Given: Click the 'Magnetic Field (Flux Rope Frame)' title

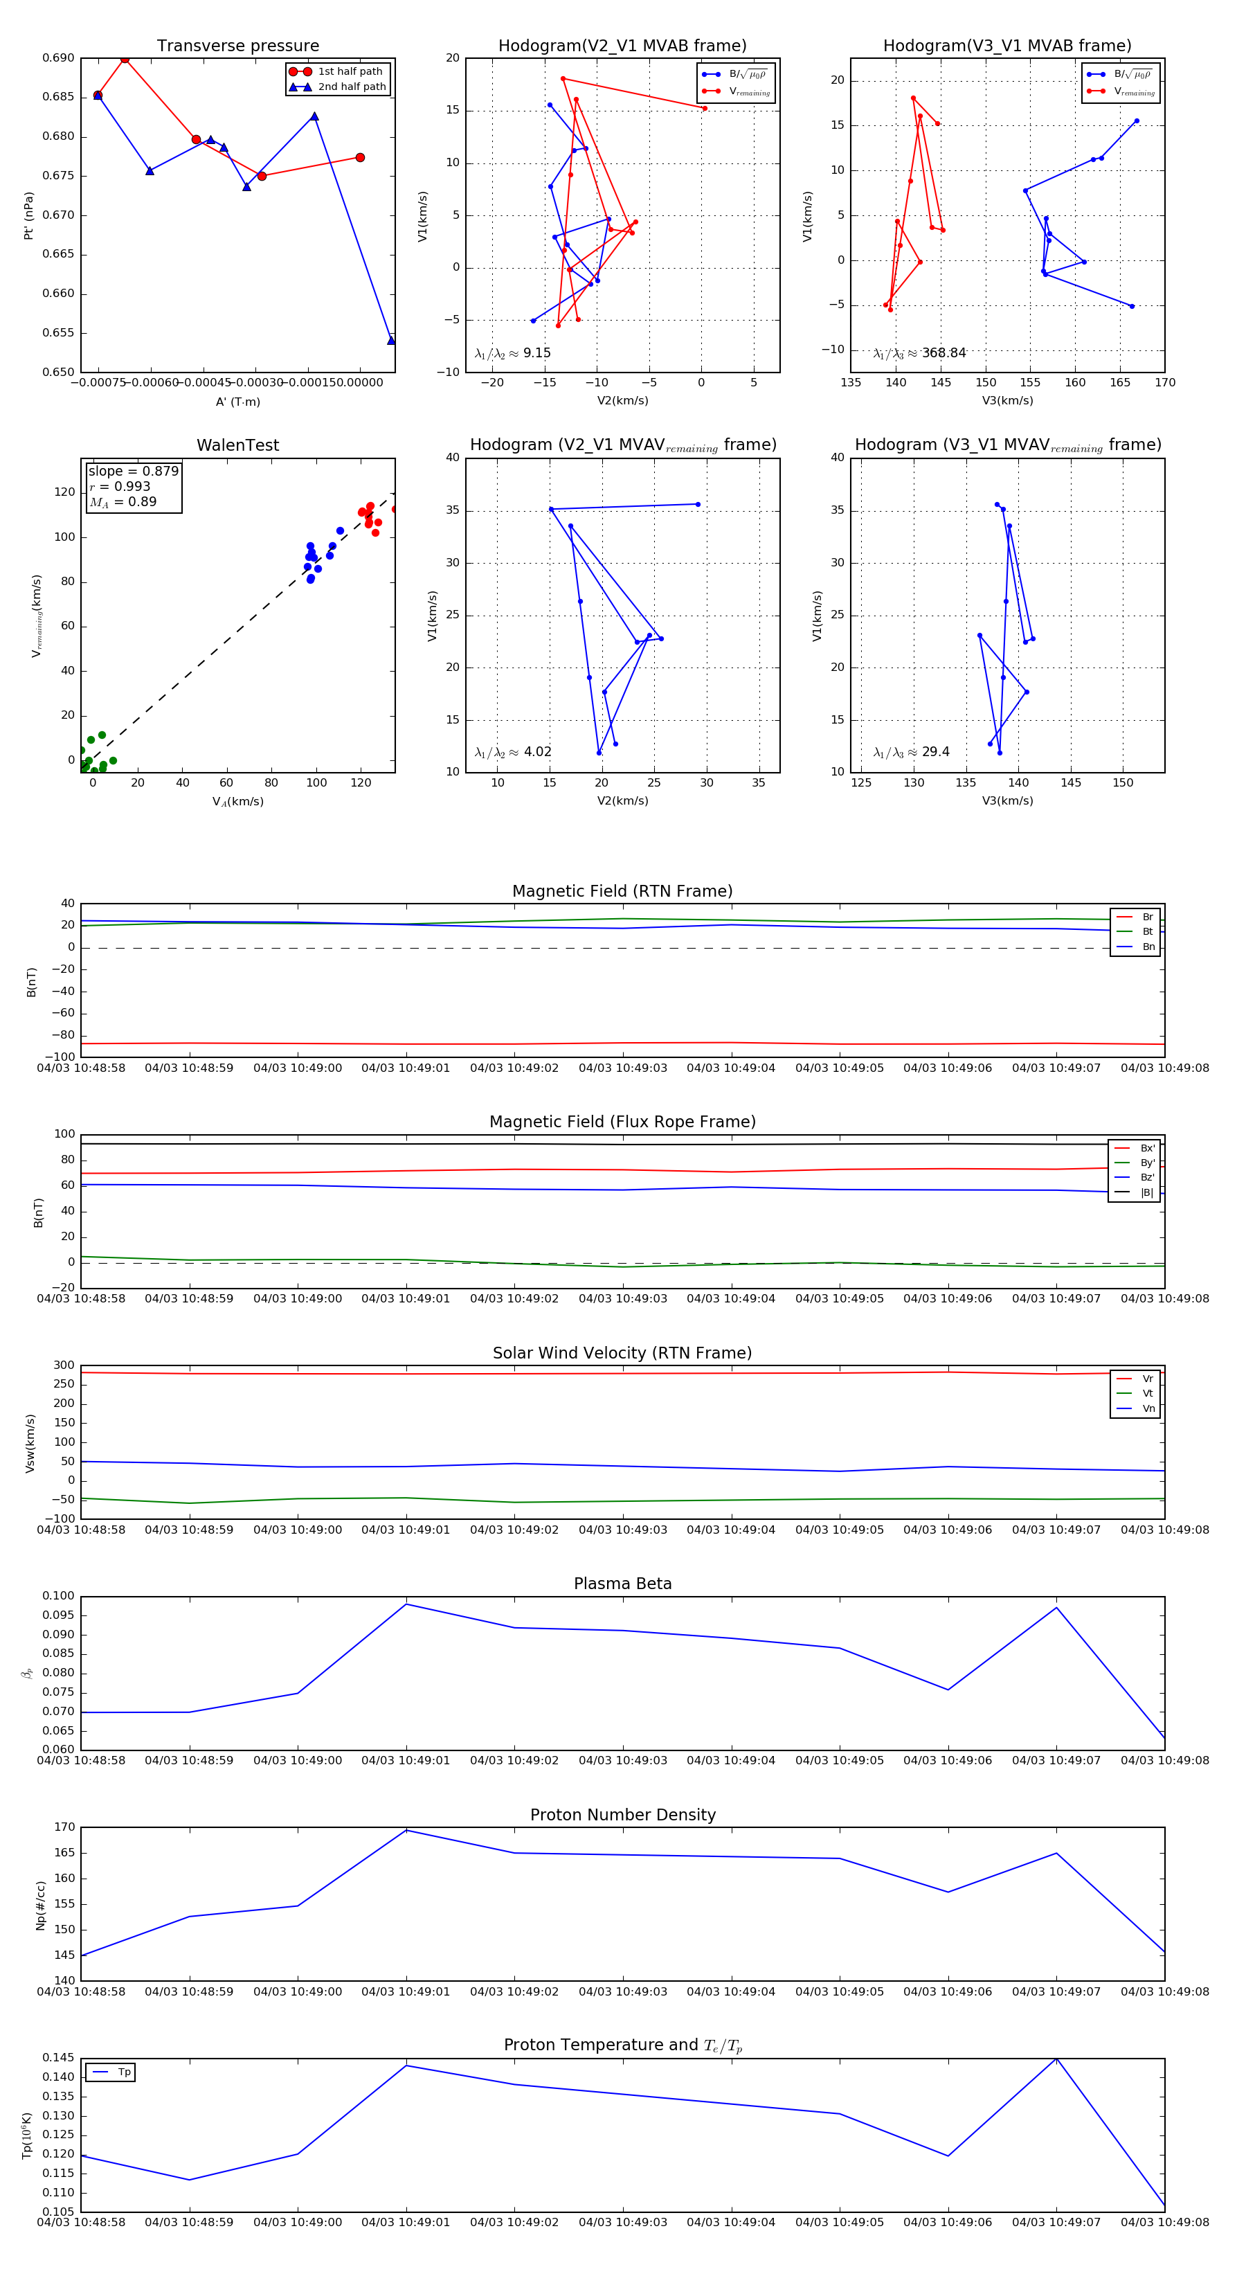Looking at the screenshot, I should coord(622,1122).
